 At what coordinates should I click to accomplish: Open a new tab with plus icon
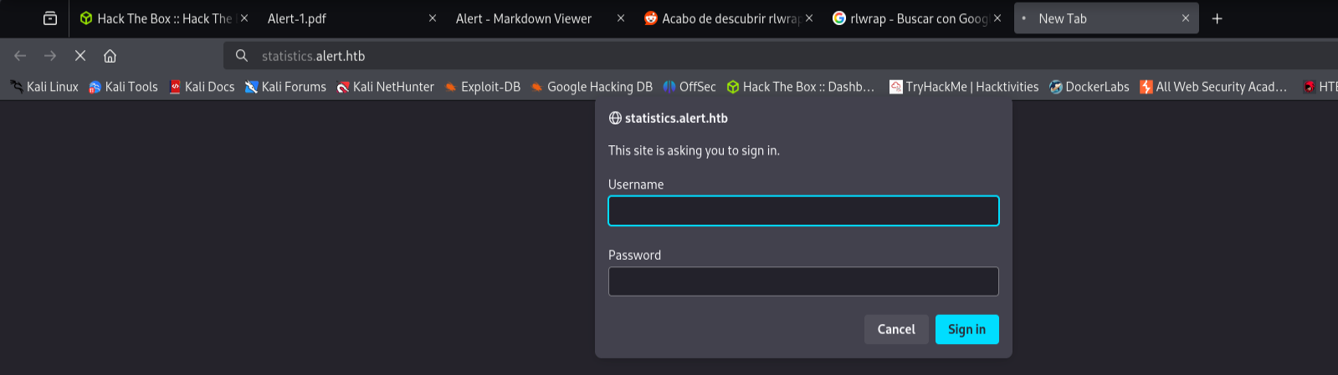pos(1218,18)
